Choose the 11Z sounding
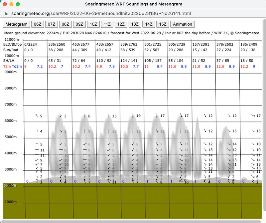The height and width of the screenshot is (223, 266). (x=106, y=24)
